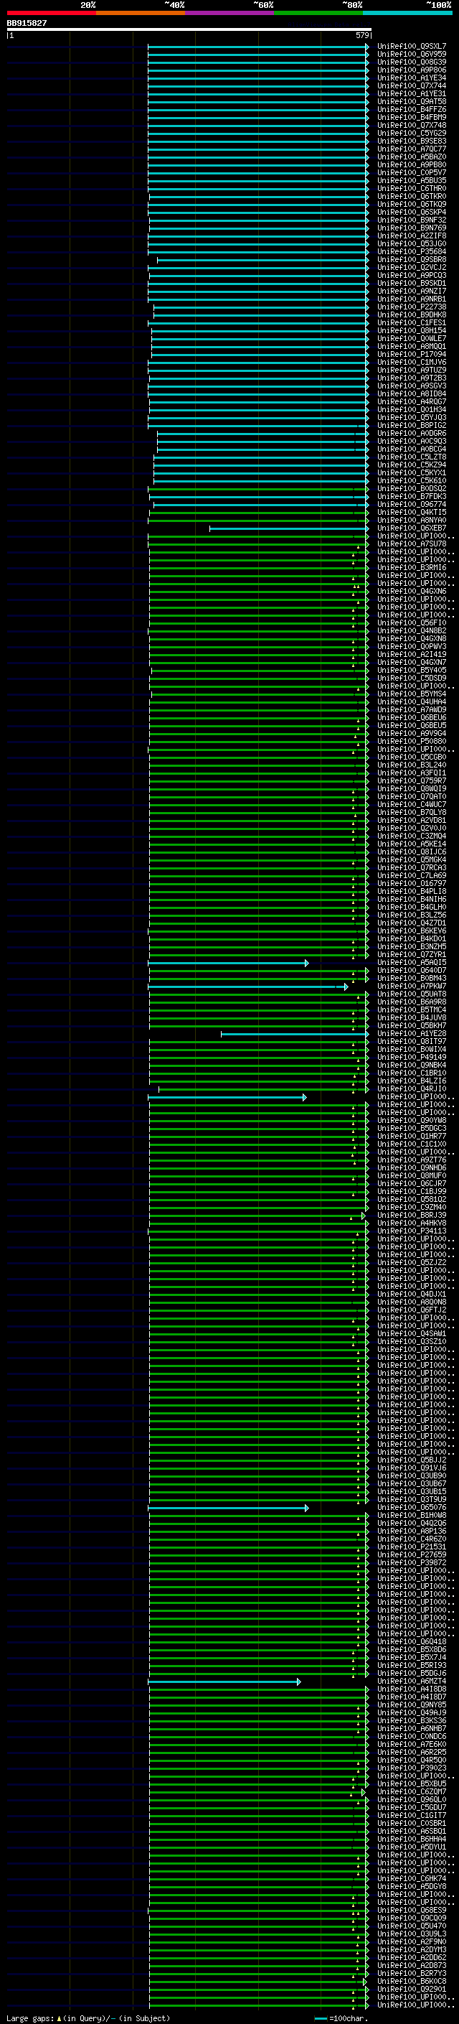This screenshot has height=2024, width=459.
Task: Select hit UniRef100_Q8H154
Action: pyautogui.click(x=412, y=331)
